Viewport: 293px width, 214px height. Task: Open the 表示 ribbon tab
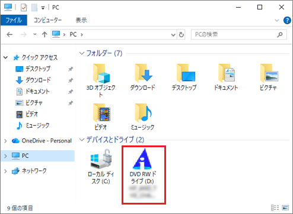(81, 20)
